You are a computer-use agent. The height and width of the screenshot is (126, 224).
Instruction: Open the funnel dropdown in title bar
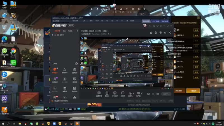click(x=157, y=26)
